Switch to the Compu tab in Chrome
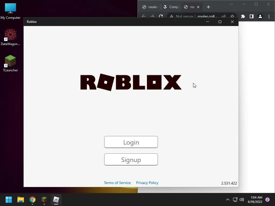Image resolution: width=275 pixels, height=206 pixels. point(171,7)
